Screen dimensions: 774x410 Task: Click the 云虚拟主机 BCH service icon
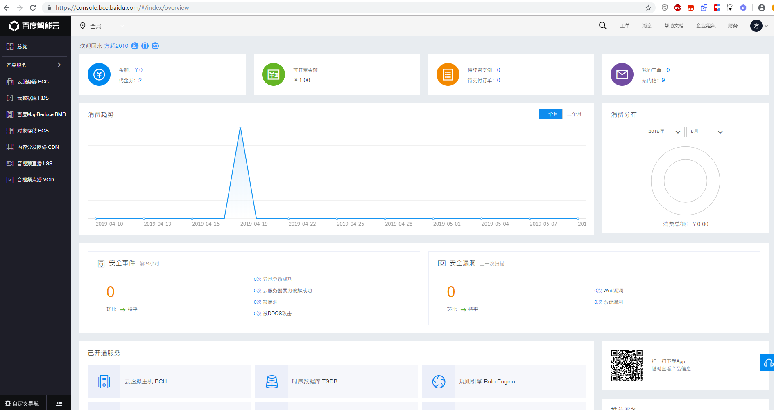coord(104,381)
